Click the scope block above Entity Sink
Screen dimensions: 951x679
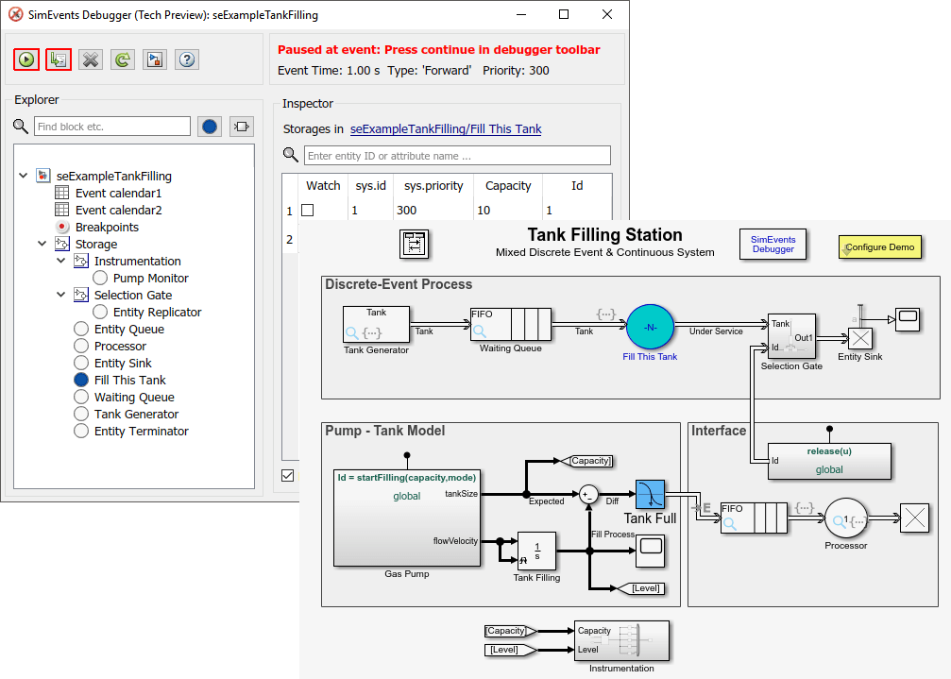coord(908,319)
